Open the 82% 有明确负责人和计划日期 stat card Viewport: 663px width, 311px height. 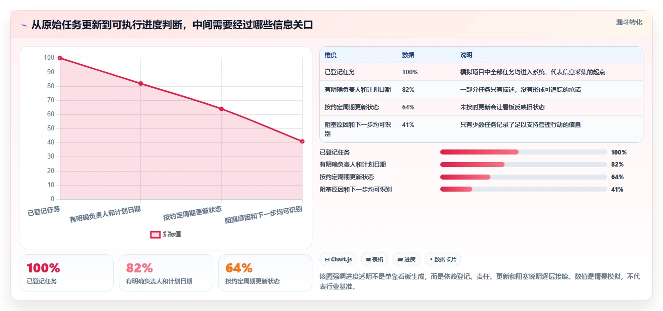[x=166, y=273]
